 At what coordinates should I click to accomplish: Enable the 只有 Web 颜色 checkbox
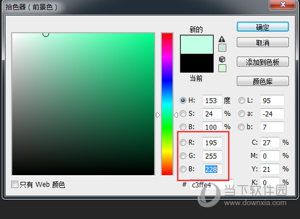point(14,185)
